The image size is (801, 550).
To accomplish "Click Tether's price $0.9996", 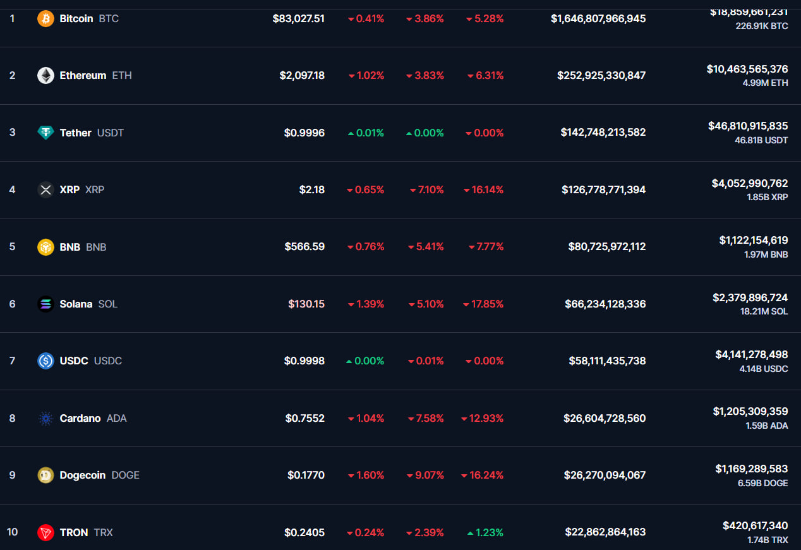I will coord(304,133).
